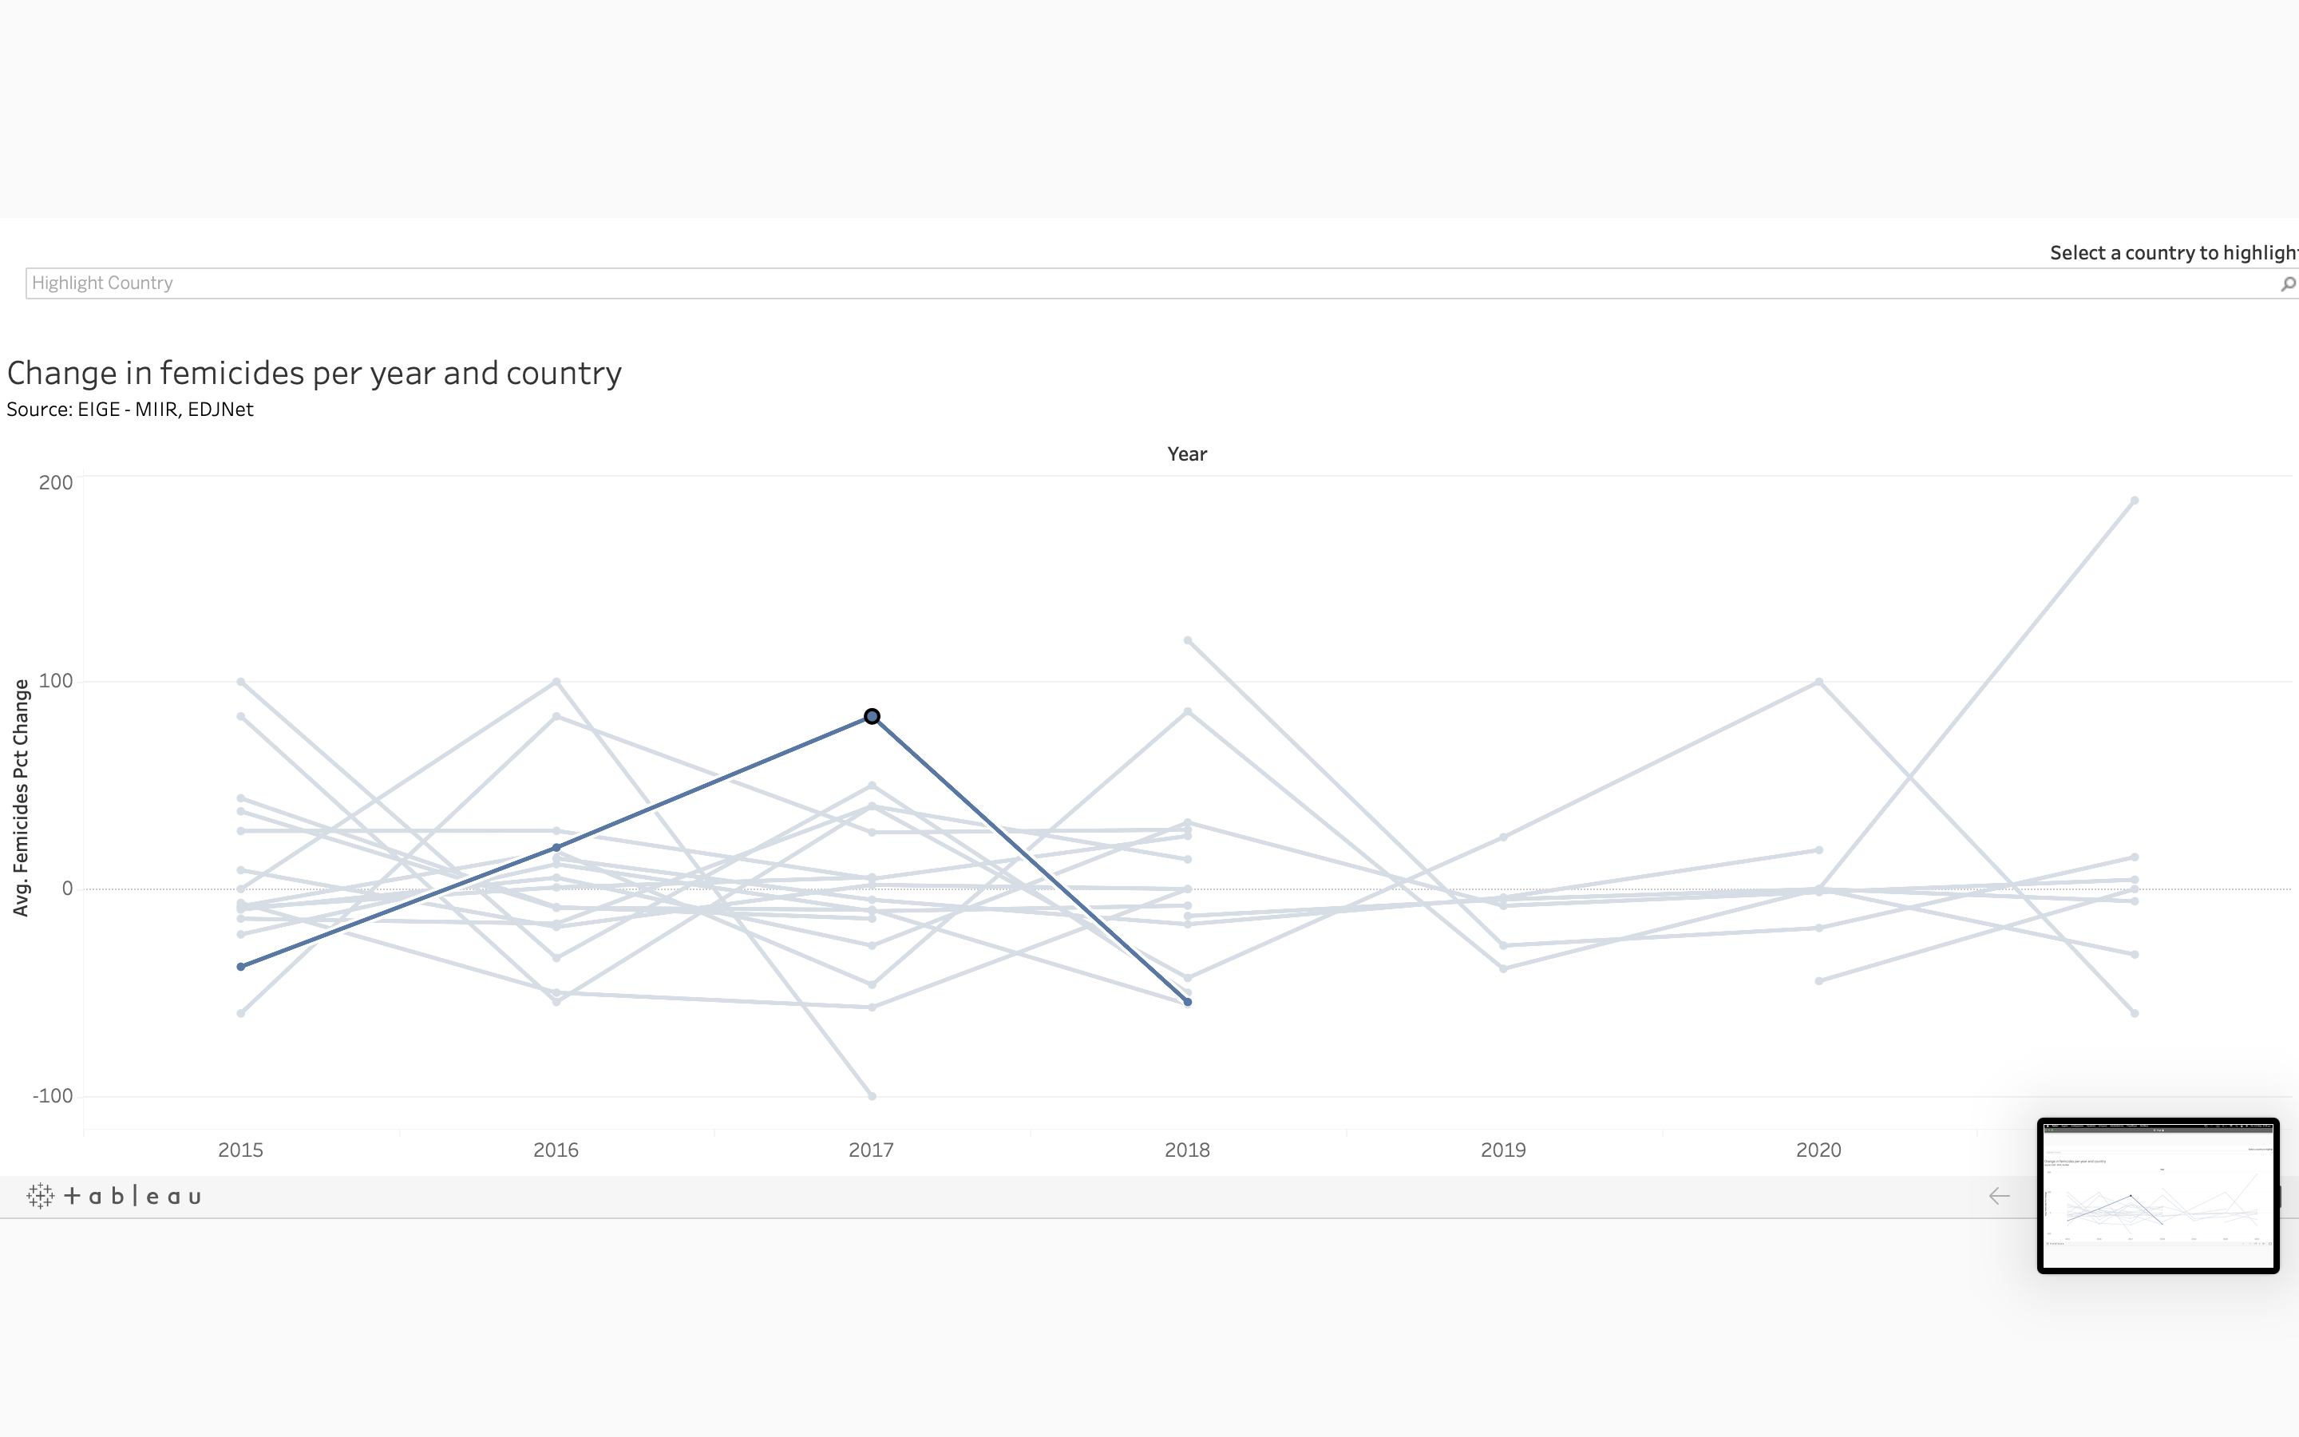Select the 2017 data point at -100
2299x1437 pixels.
pyautogui.click(x=871, y=1096)
